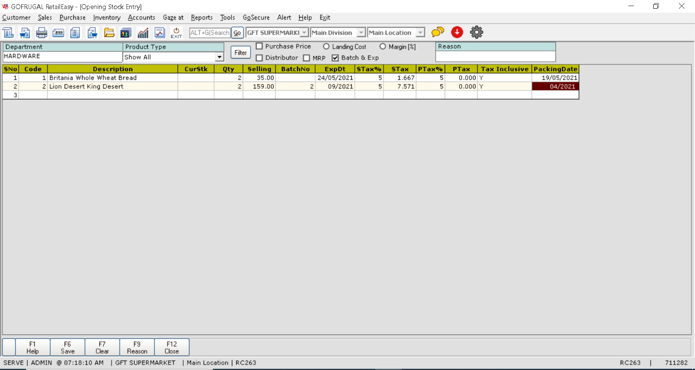695x370 pixels.
Task: Select the Lion Desert King Desert description cell
Action: coord(113,86)
